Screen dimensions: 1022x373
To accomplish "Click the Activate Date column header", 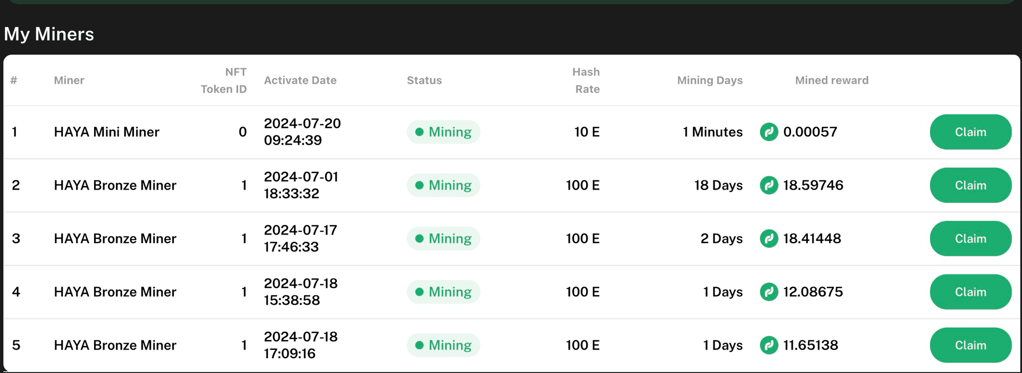I will 300,80.
